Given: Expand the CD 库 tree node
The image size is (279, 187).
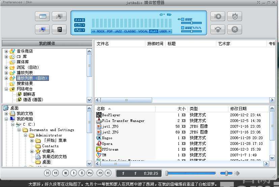Looking at the screenshot, I should tap(6, 57).
